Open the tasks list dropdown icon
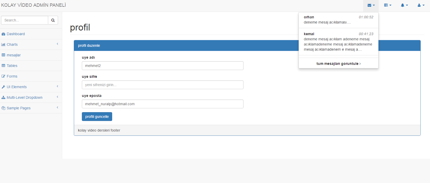430x183 pixels. click(388, 5)
